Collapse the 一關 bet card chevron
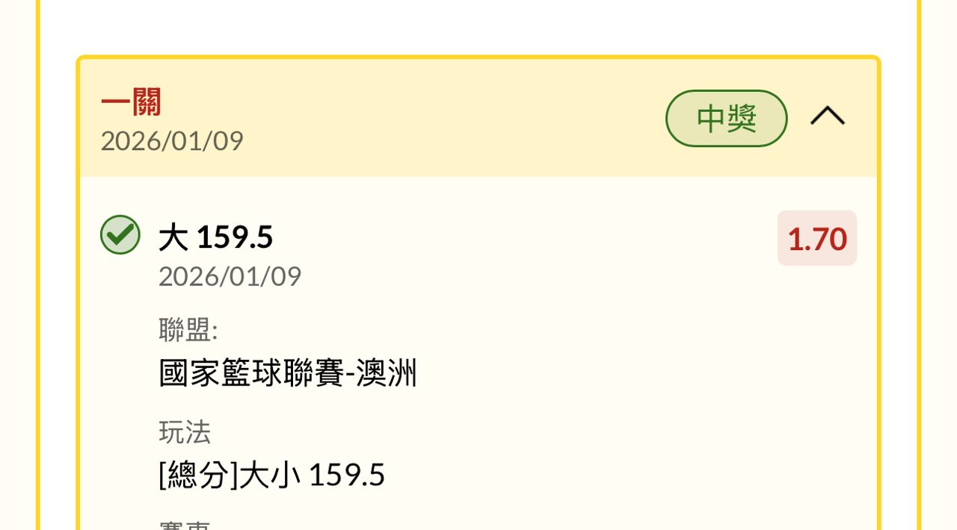The height and width of the screenshot is (530, 957). pos(827,116)
